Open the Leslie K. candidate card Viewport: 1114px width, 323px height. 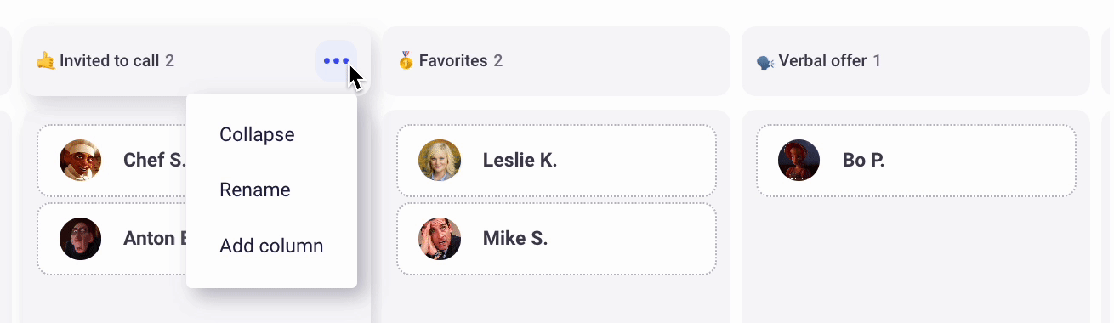pos(557,161)
